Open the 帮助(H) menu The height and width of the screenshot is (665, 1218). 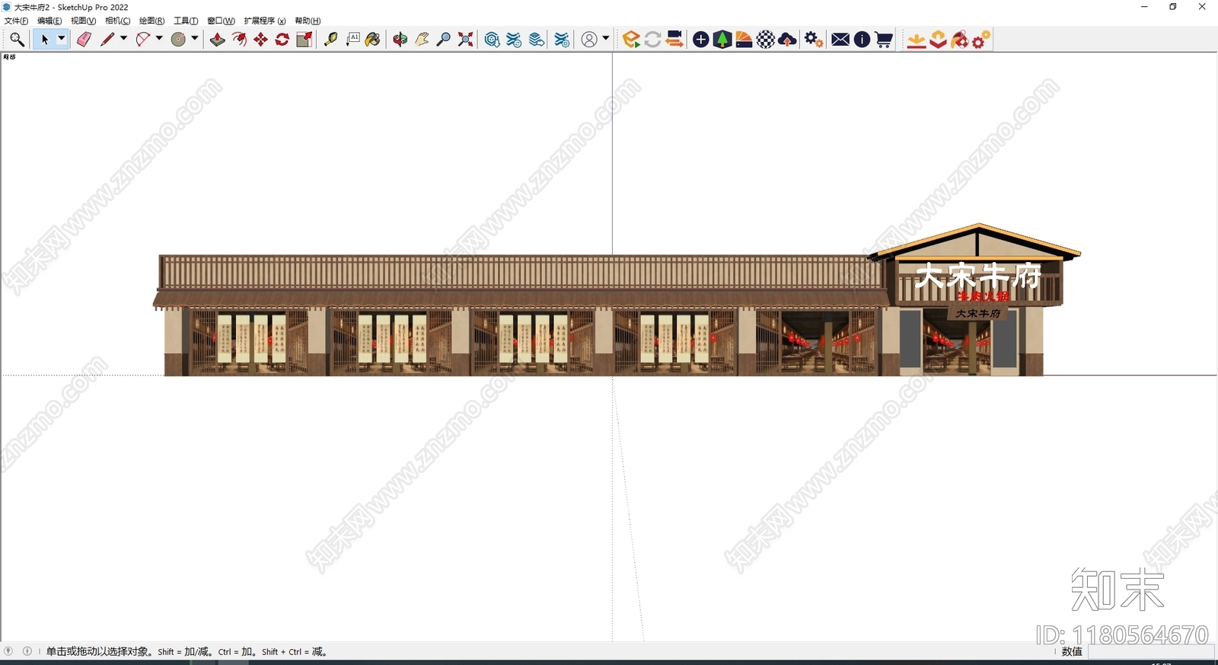[x=308, y=21]
